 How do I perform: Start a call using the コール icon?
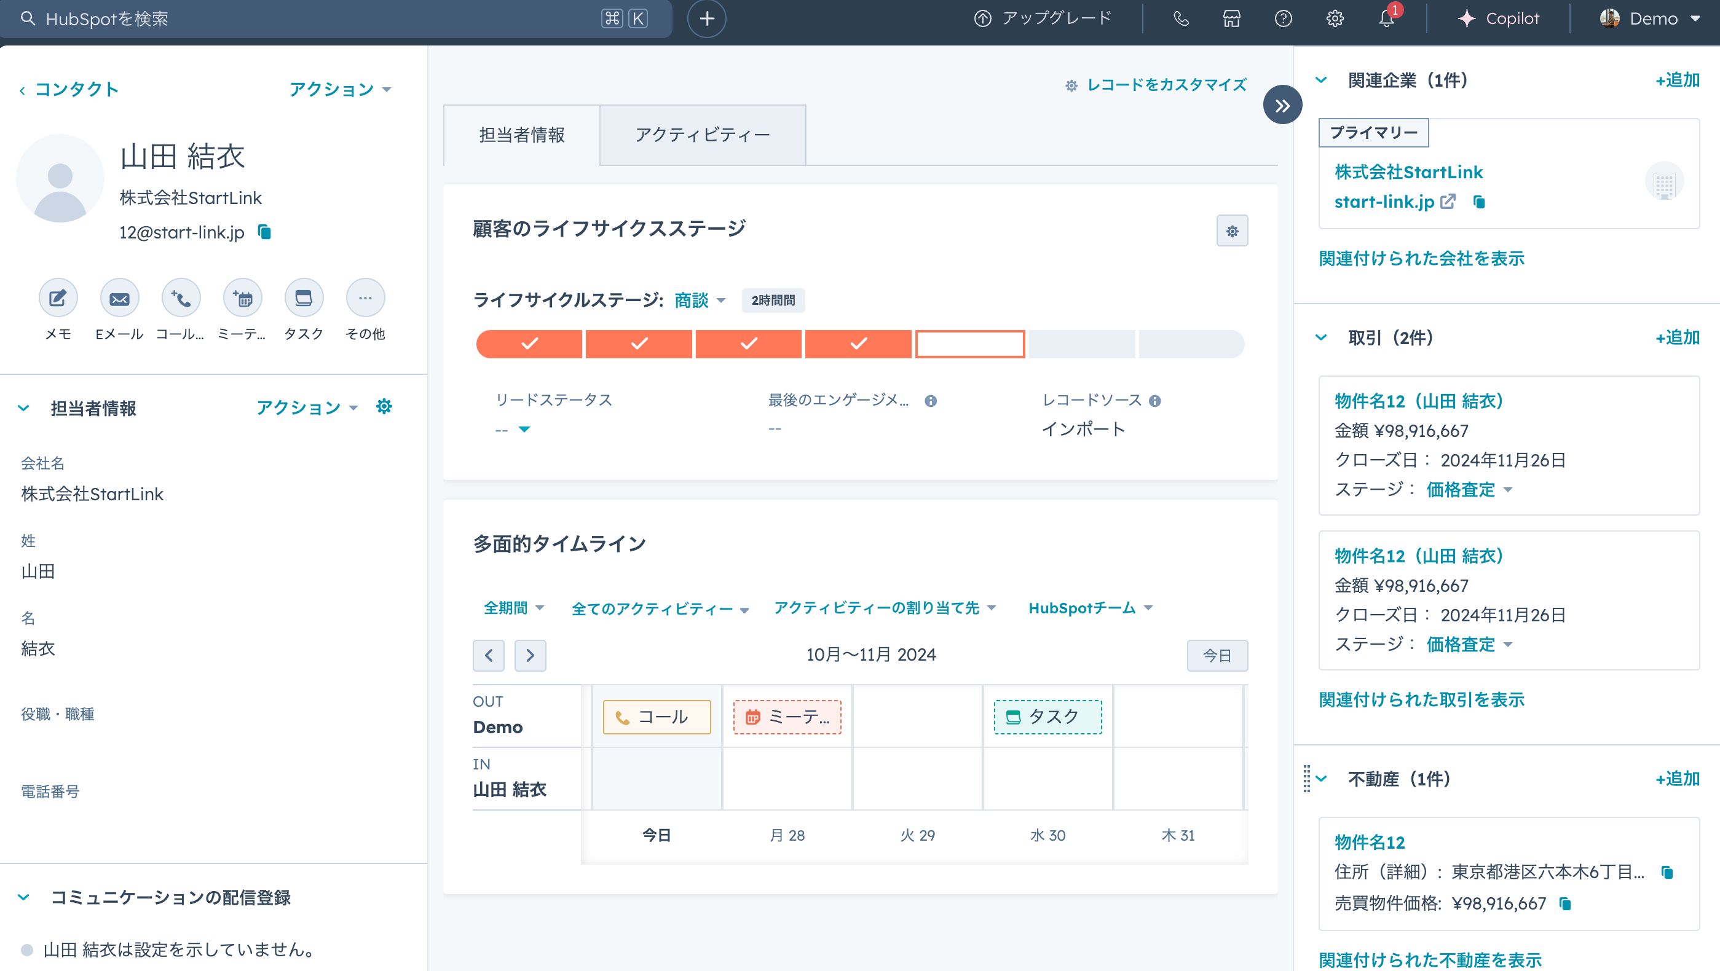pos(180,297)
